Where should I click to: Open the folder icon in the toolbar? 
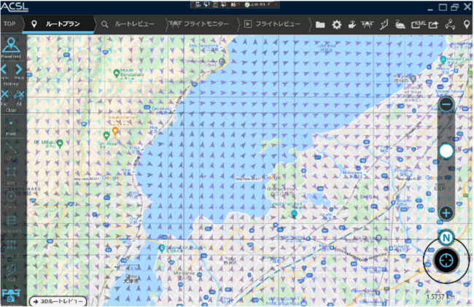click(320, 25)
